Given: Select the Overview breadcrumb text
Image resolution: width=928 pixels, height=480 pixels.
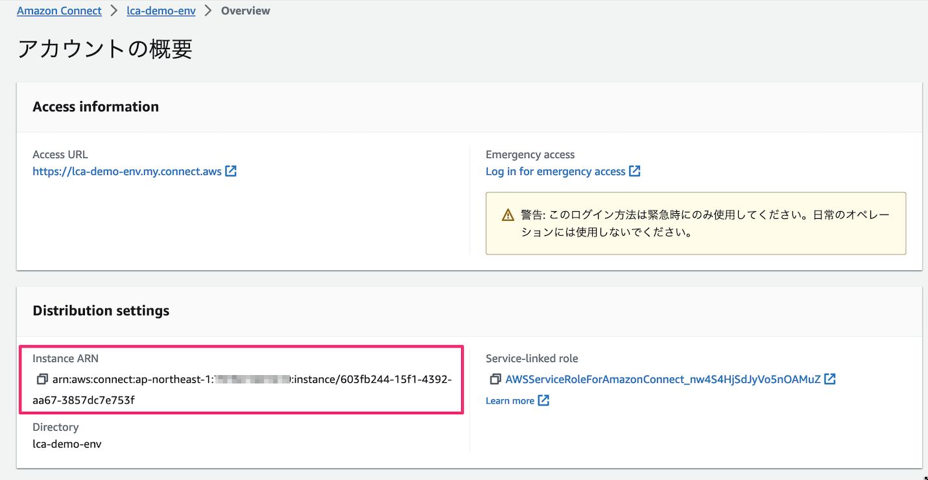Looking at the screenshot, I should [246, 11].
